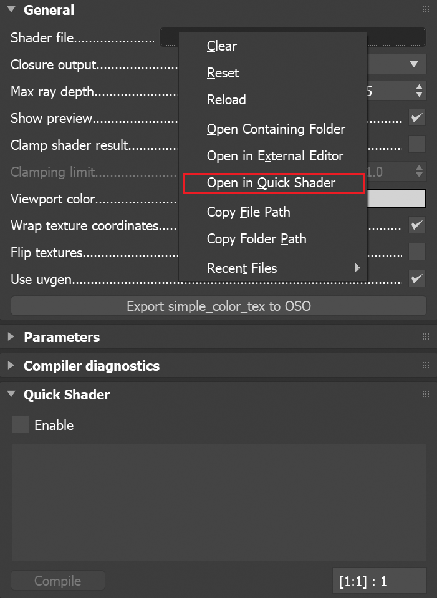437x598 pixels.
Task: Click the Clamping limit spinner arrows
Action: 419,172
